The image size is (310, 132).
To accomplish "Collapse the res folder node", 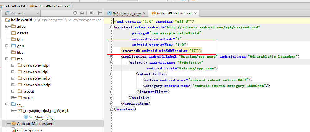I will [x=7, y=59].
